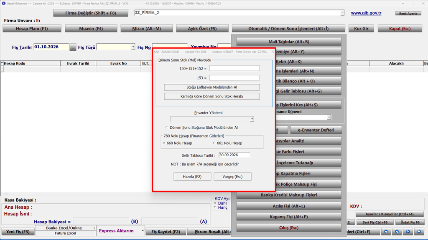Open Mizan (Alt+M)
Screen dimensions: 428x240
click(147, 29)
